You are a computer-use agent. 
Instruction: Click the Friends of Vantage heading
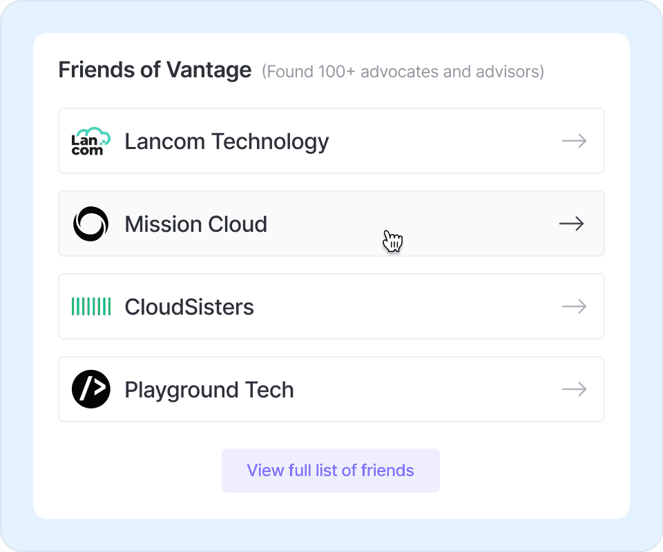155,70
